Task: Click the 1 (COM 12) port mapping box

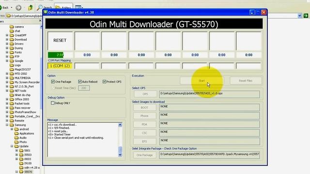Action: tap(60, 66)
